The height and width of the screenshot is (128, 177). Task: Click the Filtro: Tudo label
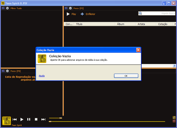[x=16, y=8]
